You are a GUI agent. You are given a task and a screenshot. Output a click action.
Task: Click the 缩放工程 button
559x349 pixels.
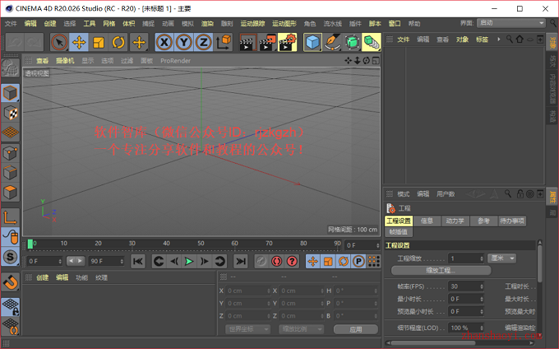coord(441,271)
